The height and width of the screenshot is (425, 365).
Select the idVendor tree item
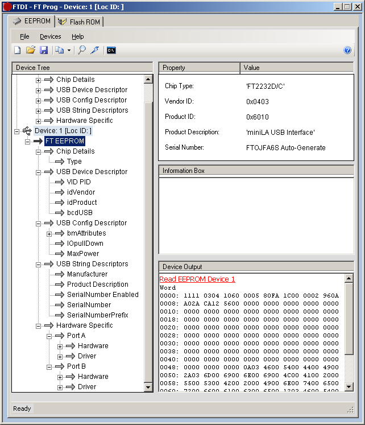click(81, 192)
